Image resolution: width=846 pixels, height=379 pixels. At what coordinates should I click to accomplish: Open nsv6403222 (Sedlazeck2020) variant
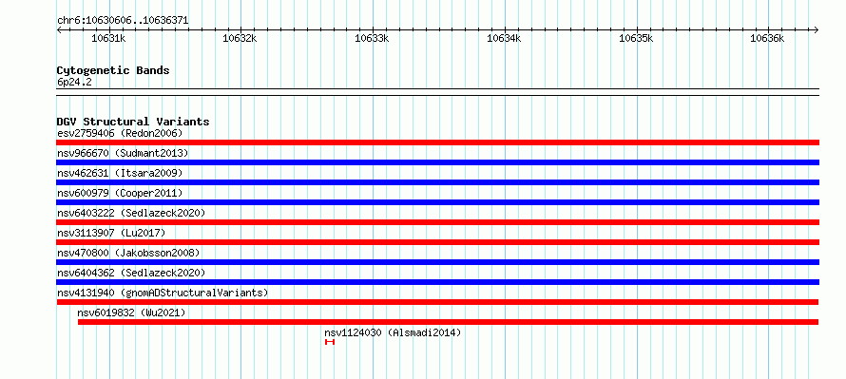coord(131,213)
